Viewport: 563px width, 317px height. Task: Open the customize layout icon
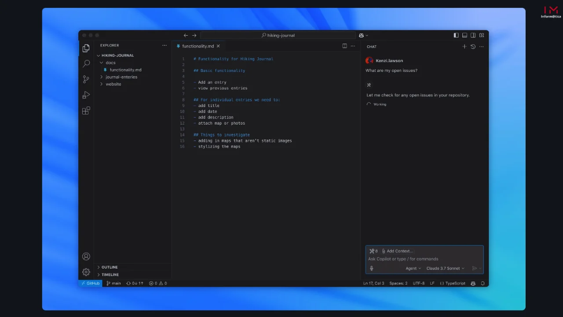(x=482, y=35)
